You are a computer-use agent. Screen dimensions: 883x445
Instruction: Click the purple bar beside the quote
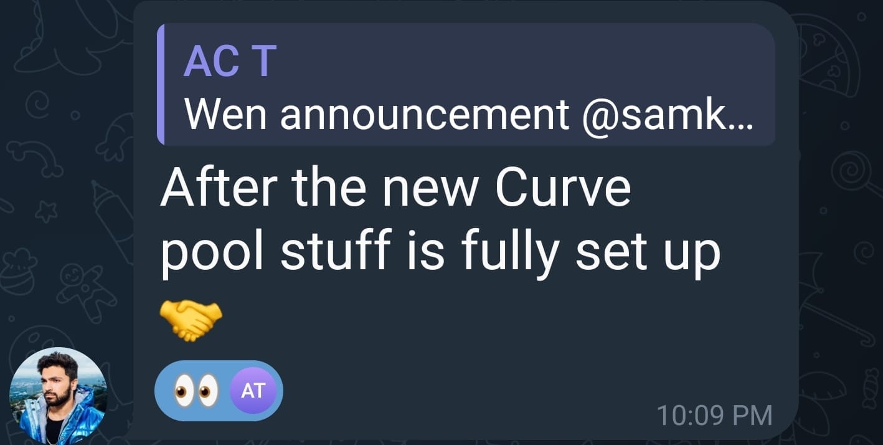161,84
